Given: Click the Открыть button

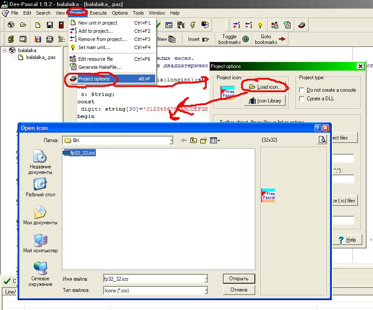Looking at the screenshot, I should click(x=238, y=279).
